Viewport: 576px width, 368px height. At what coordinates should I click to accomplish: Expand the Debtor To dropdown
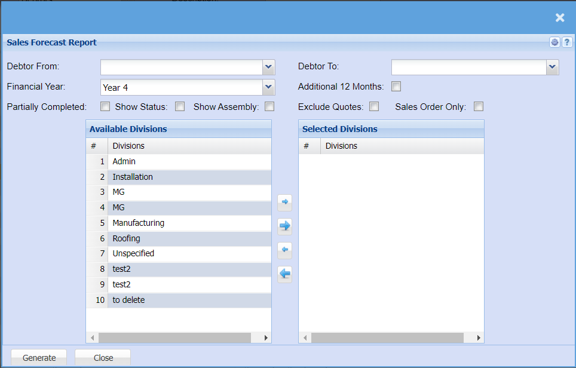[553, 67]
